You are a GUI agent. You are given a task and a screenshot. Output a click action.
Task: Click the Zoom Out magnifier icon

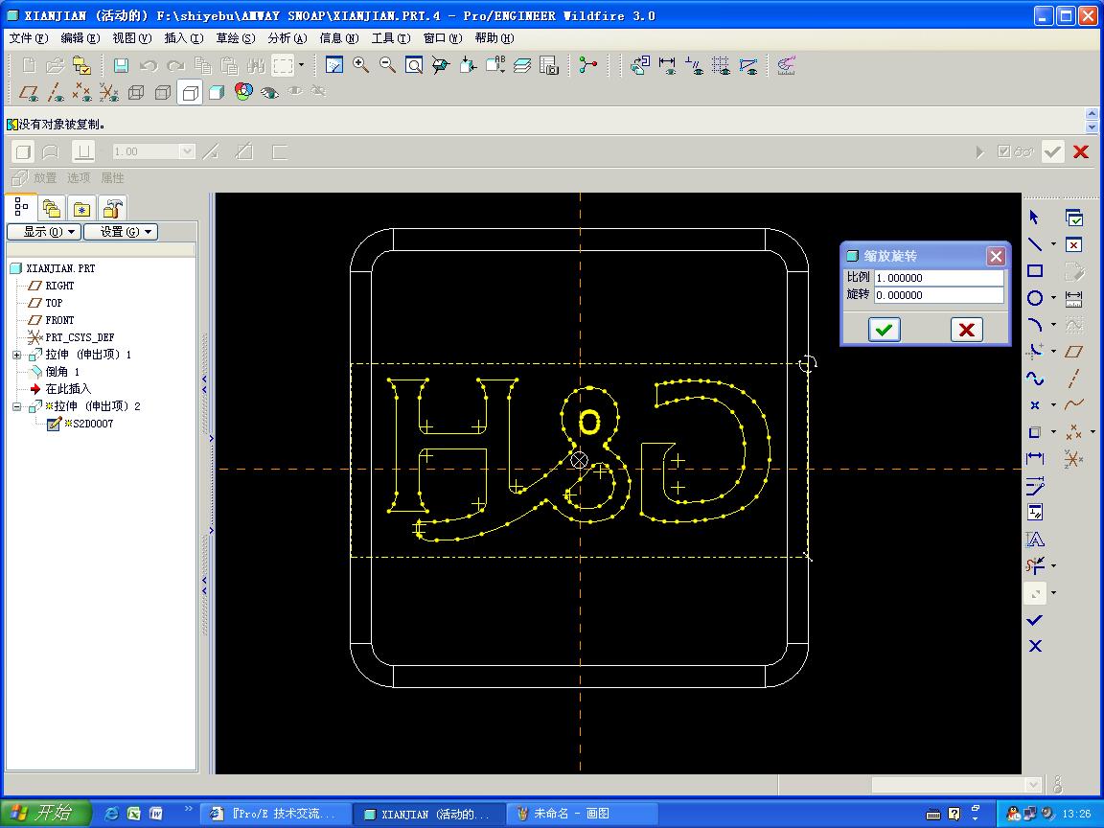pos(387,65)
